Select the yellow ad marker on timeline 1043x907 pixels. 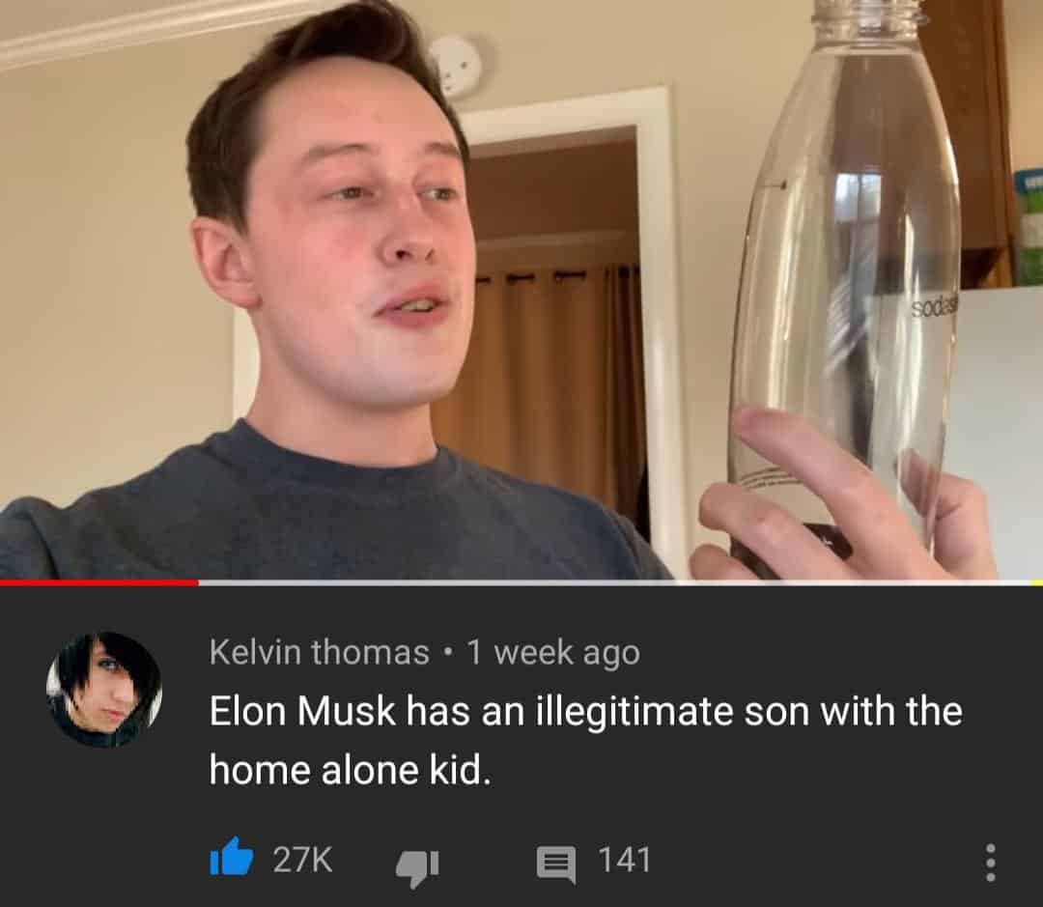point(1037,582)
